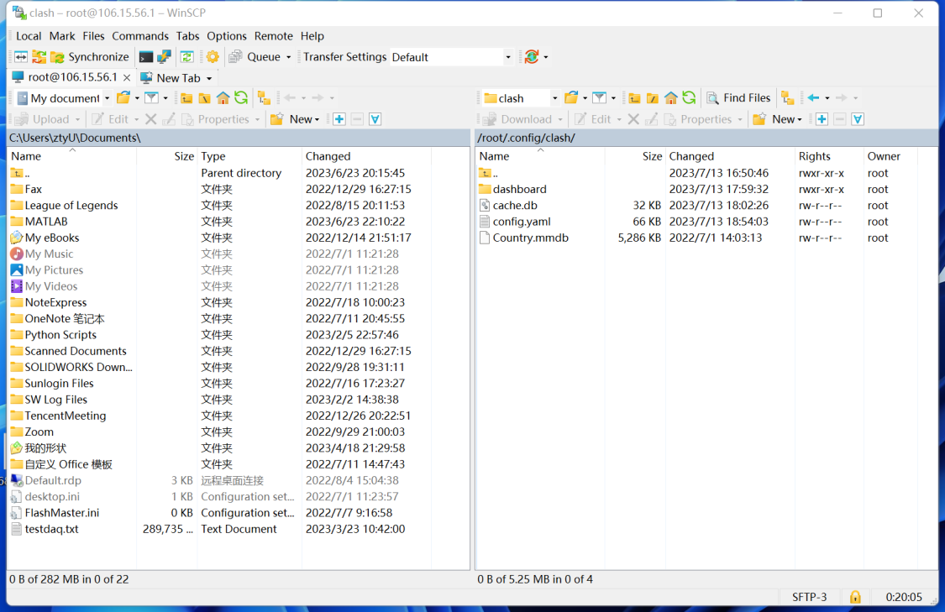Open Transfer Settings Default combo box
This screenshot has width=945, height=612.
tap(451, 57)
